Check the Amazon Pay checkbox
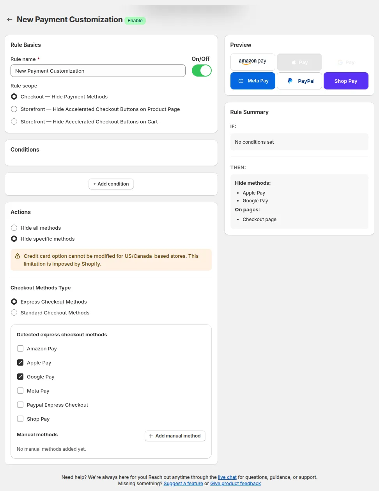 pyautogui.click(x=20, y=348)
